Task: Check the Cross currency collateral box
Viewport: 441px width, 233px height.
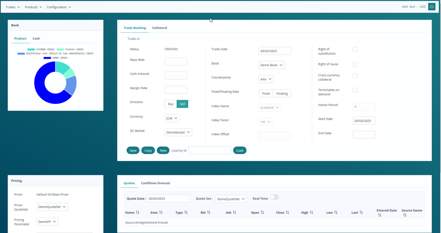Action: (x=355, y=76)
